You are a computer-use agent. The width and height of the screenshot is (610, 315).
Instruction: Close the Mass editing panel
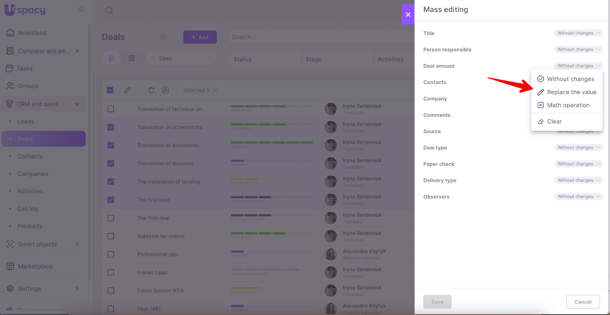pos(408,14)
